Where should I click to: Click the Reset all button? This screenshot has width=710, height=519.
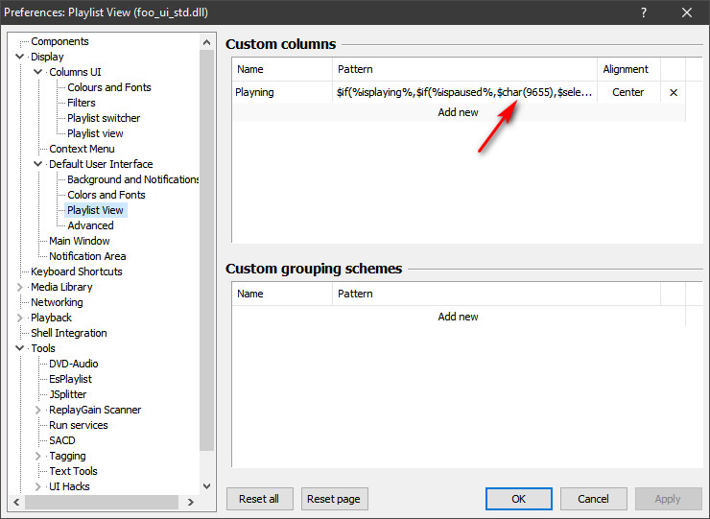tap(259, 499)
